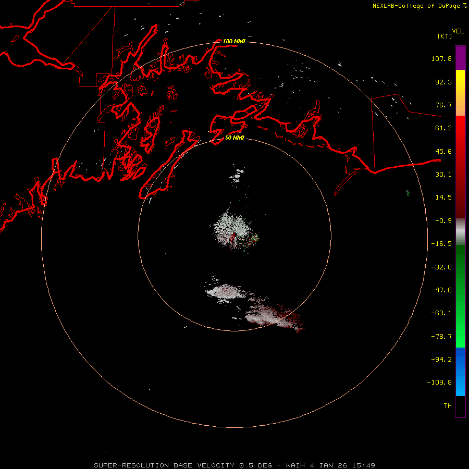
Task: Click the 100 NMI range ring label
Action: 234,41
